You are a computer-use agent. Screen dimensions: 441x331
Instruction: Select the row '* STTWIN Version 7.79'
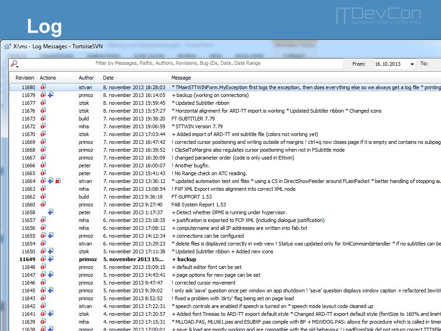coord(225,126)
